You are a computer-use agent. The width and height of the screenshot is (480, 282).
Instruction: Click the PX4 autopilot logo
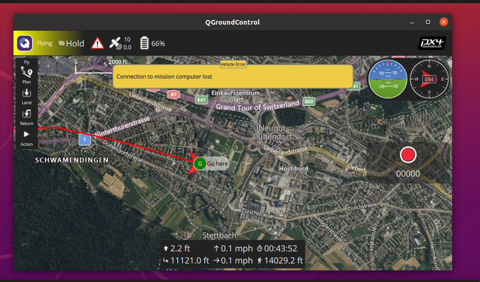point(432,43)
